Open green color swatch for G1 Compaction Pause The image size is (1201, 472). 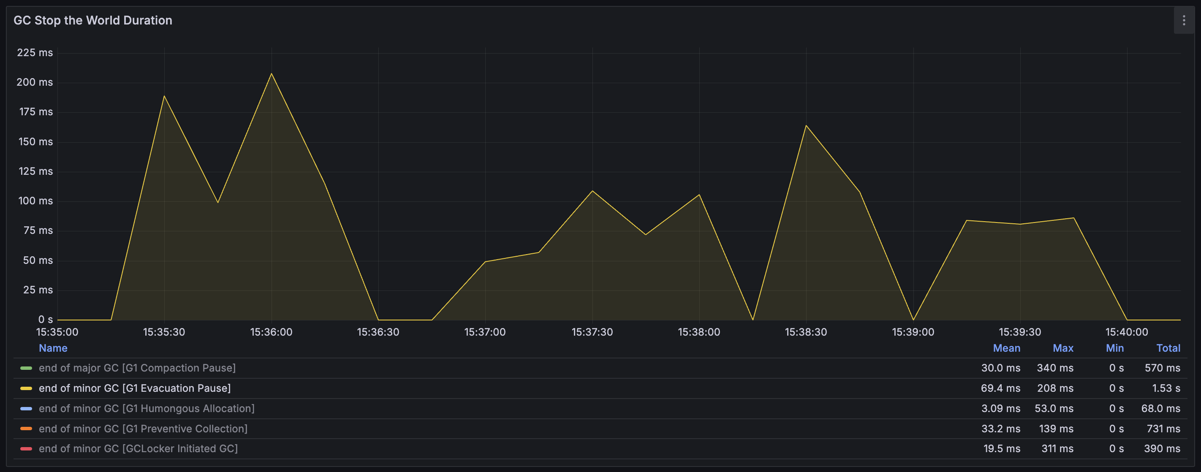(x=26, y=368)
